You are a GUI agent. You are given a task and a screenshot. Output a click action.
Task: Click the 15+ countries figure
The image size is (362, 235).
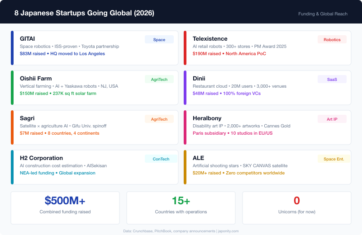[x=181, y=201]
